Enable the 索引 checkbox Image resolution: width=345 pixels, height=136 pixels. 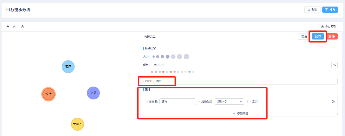coord(249,101)
